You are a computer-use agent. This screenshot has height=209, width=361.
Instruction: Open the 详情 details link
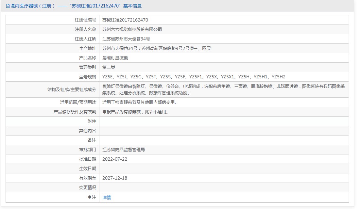(x=107, y=198)
